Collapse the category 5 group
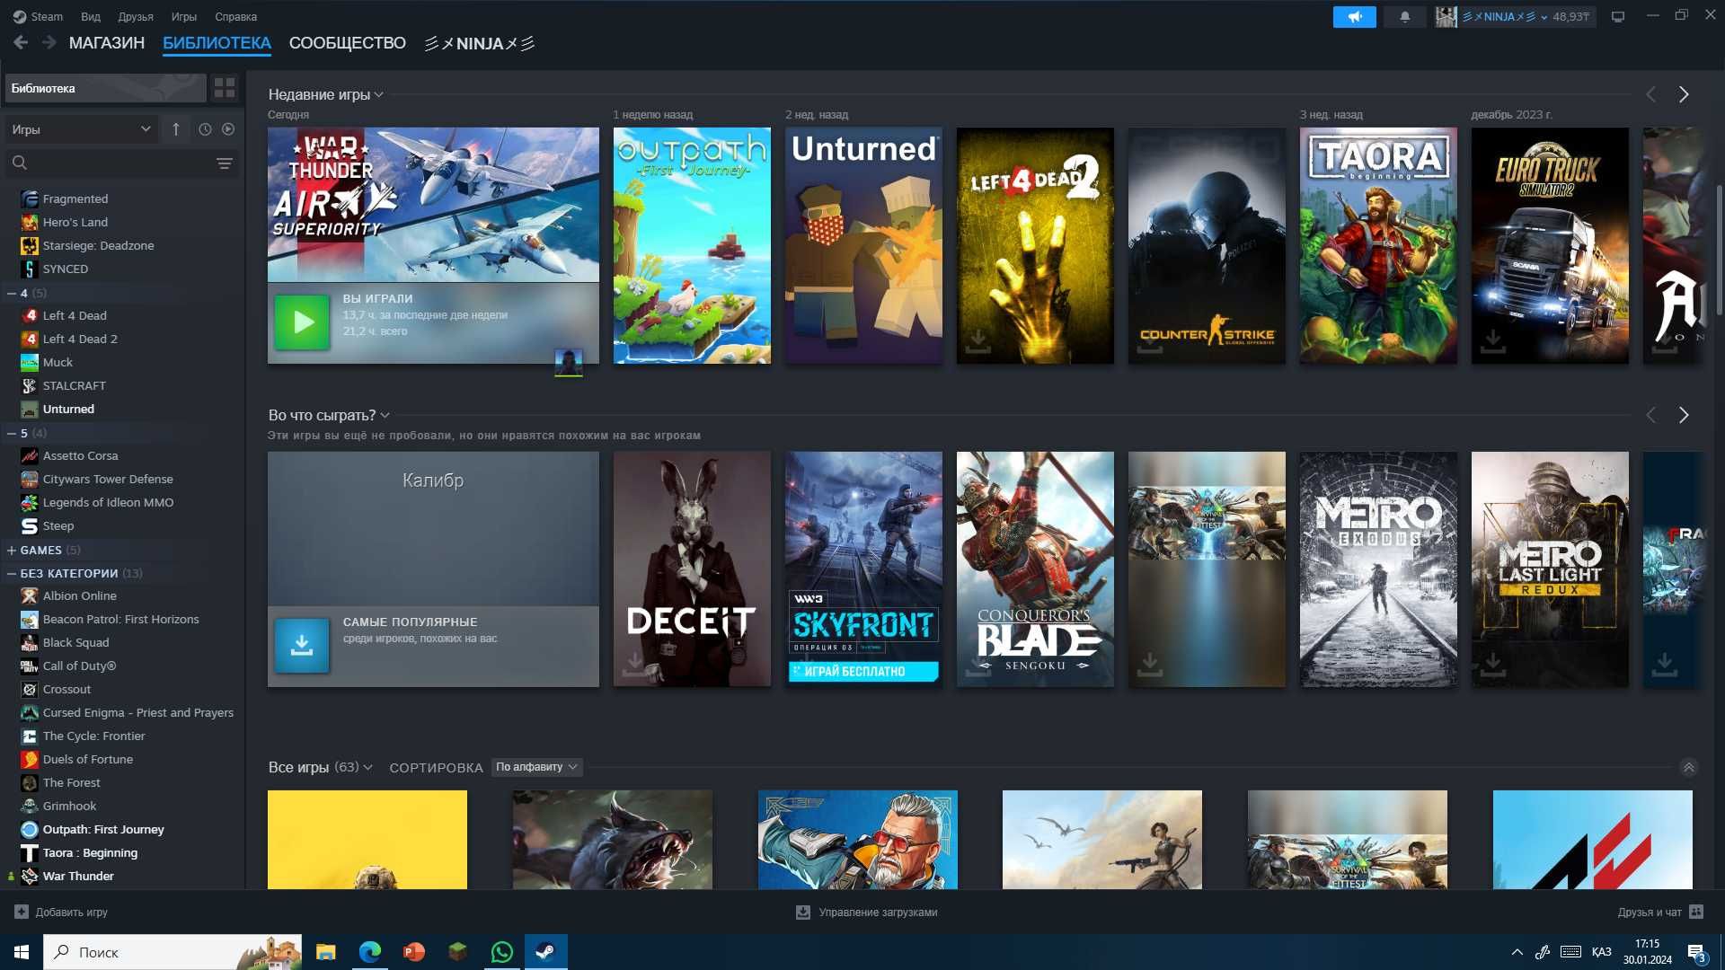This screenshot has width=1725, height=970. [x=12, y=433]
